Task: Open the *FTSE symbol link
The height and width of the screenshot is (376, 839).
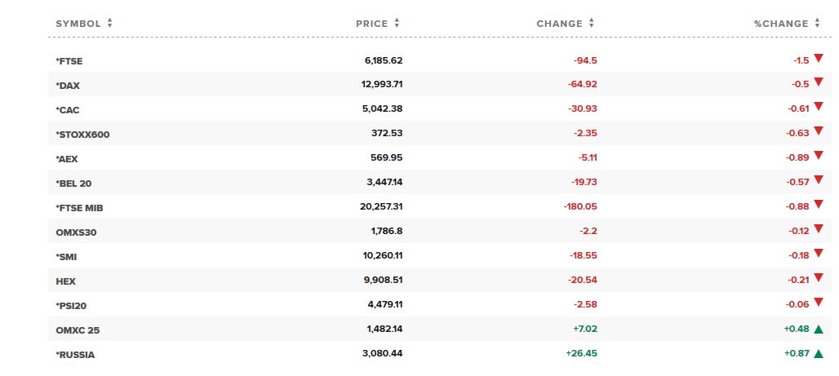Action: click(x=69, y=61)
